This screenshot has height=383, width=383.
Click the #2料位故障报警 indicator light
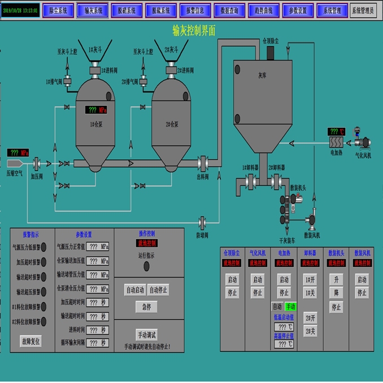click(43, 321)
